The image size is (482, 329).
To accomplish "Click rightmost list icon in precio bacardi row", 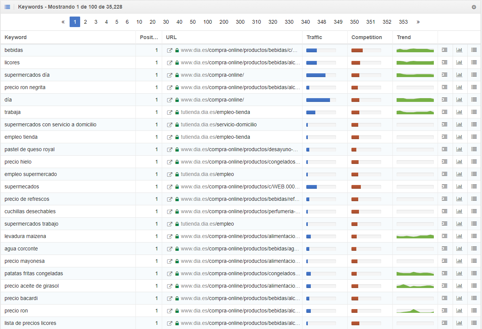I will coord(474,298).
